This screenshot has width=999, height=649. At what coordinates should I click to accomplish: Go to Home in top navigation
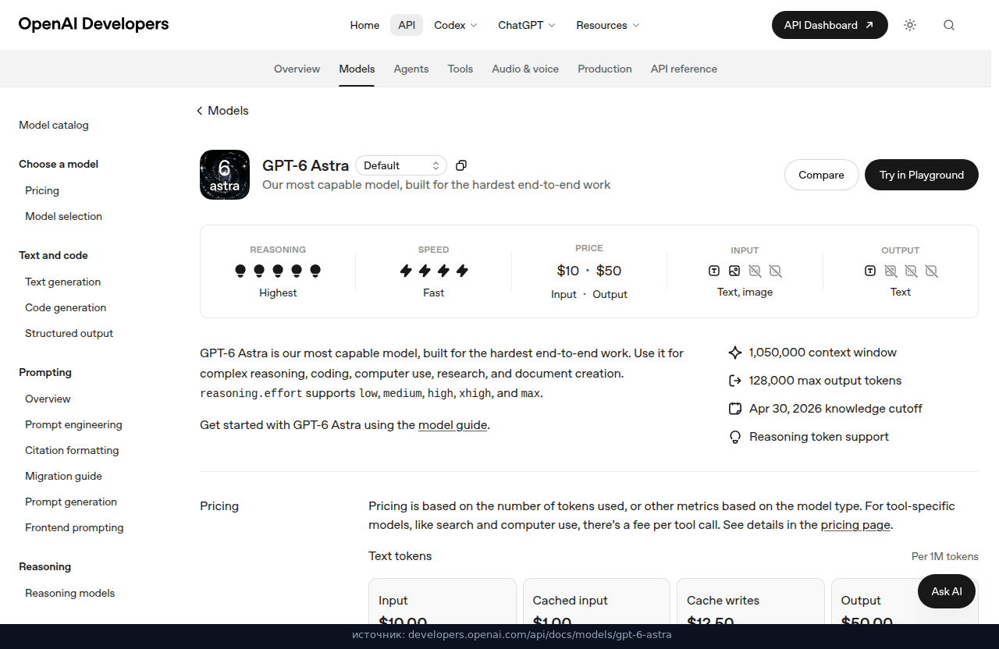364,25
